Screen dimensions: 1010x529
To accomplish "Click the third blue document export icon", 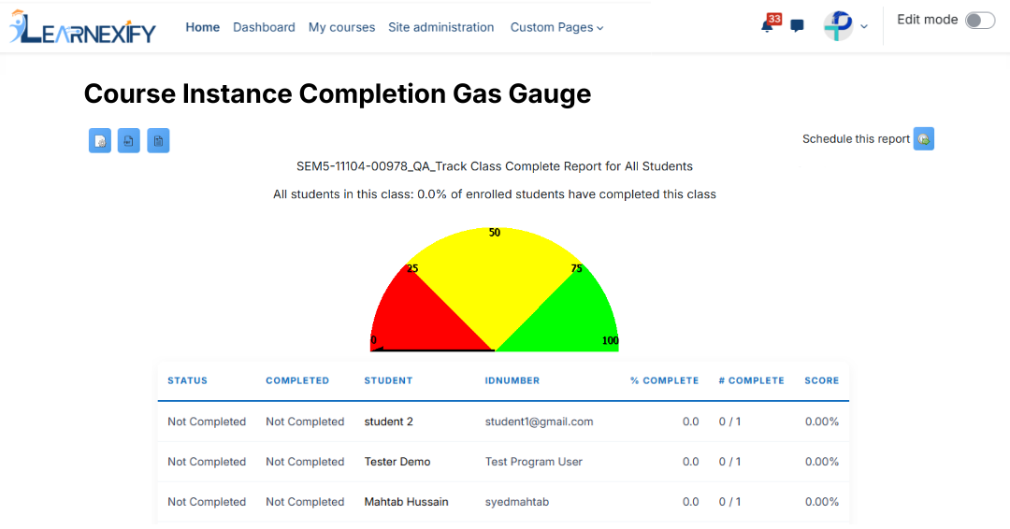I will (158, 141).
